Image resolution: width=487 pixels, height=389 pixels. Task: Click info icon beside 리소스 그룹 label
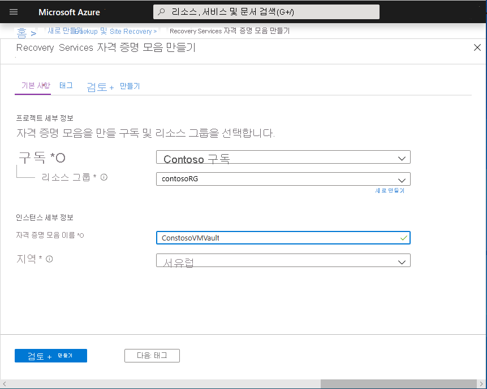point(104,177)
